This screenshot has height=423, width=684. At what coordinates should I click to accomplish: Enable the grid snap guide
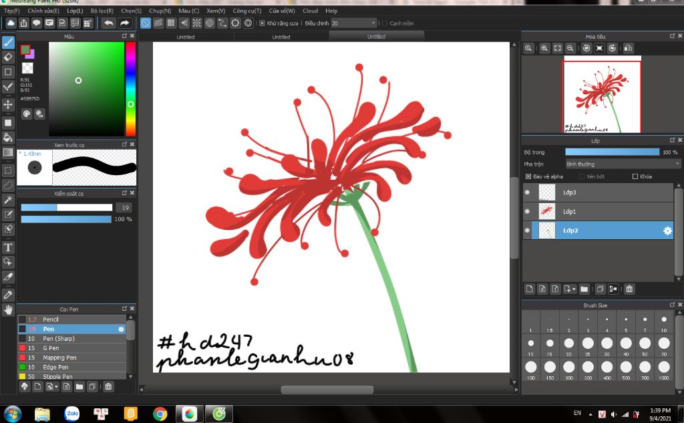click(171, 23)
